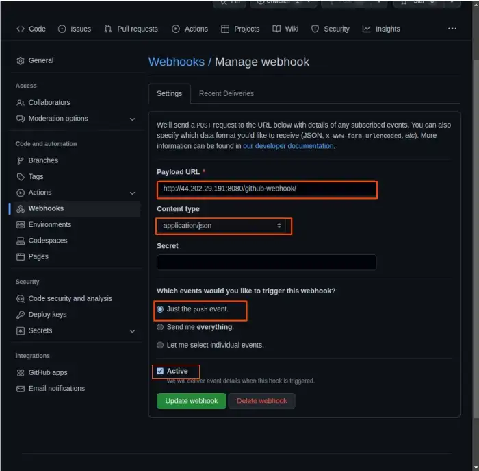Image resolution: width=479 pixels, height=471 pixels.
Task: Click the Environments server icon
Action: (21, 225)
